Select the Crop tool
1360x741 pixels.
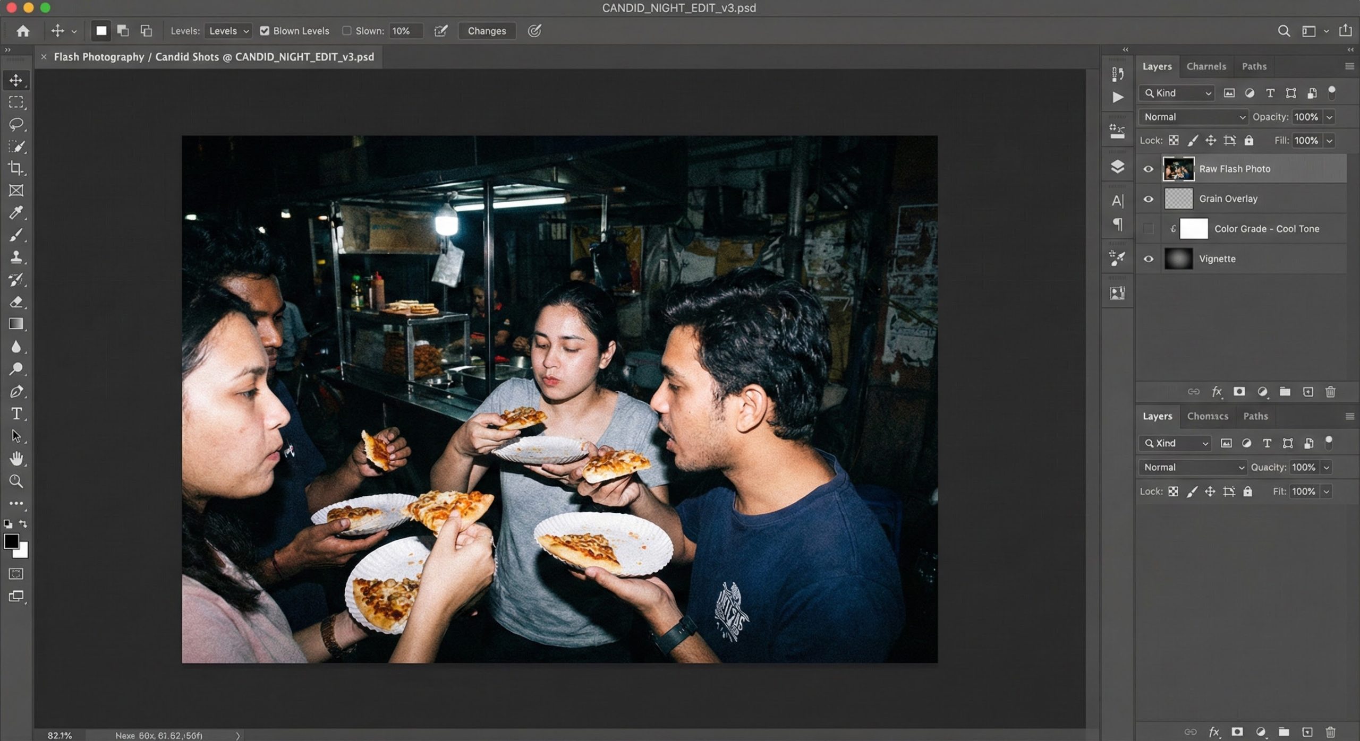(x=16, y=168)
